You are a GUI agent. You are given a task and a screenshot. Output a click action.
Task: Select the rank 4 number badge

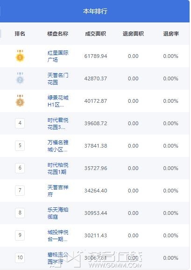tap(20, 123)
